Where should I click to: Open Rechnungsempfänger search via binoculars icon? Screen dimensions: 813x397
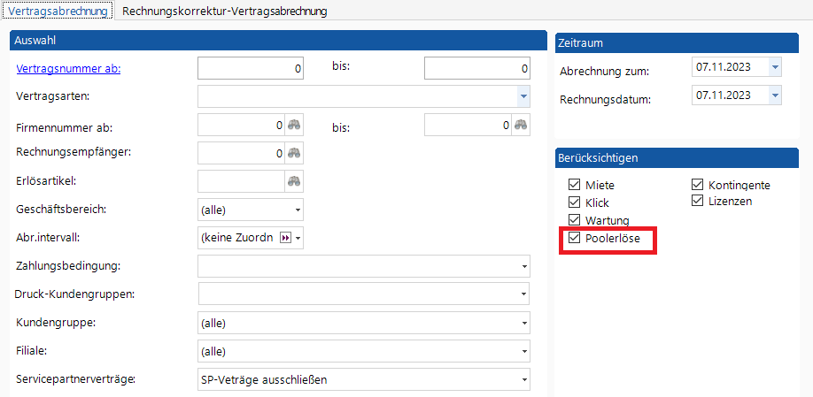294,153
